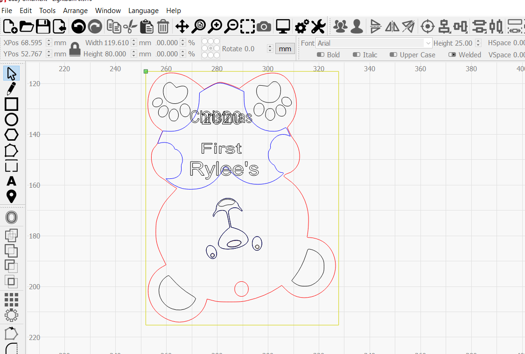The height and width of the screenshot is (354, 525).
Task: Click the Width value field
Action: [x=116, y=43]
